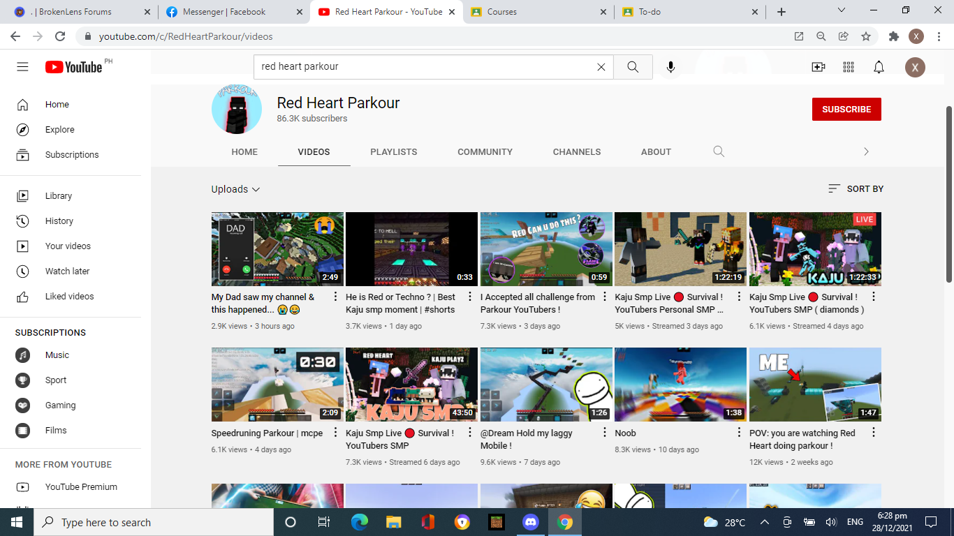Open watch History in the sidebar
Viewport: 954px width, 536px height.
tap(71, 221)
